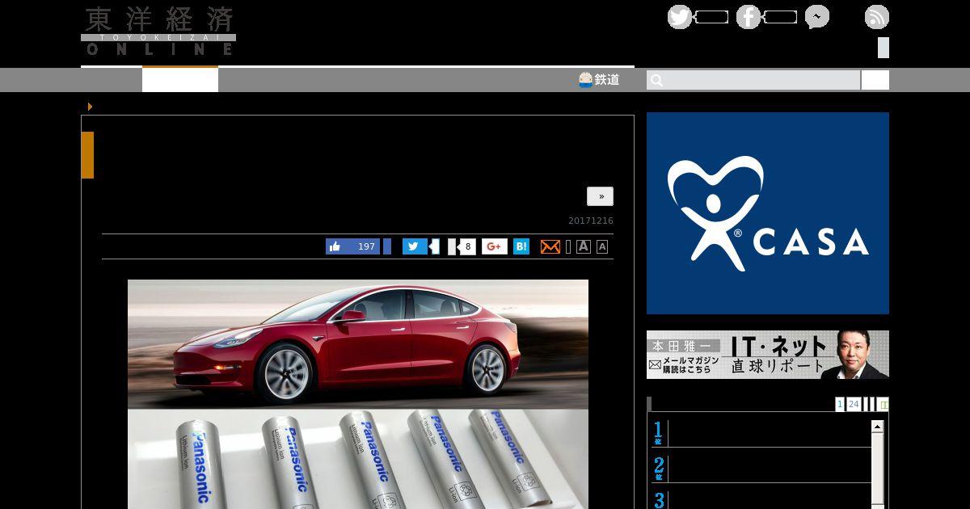Select the ranking tab labeled 1
970x509 pixels.
[x=840, y=404]
